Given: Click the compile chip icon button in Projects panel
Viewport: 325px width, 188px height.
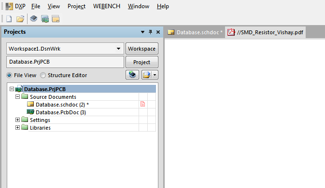Looking at the screenshot, I should click(132, 75).
